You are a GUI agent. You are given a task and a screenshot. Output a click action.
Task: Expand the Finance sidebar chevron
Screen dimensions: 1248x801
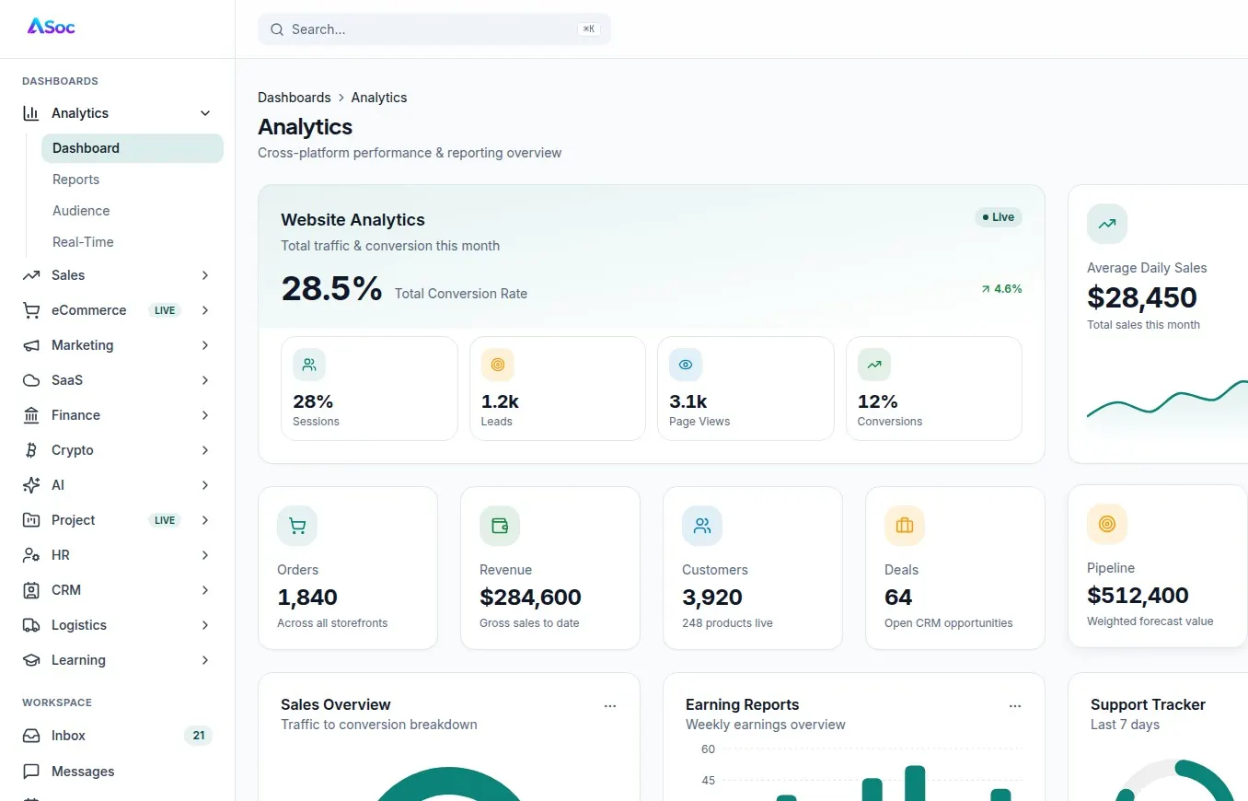pyautogui.click(x=205, y=415)
